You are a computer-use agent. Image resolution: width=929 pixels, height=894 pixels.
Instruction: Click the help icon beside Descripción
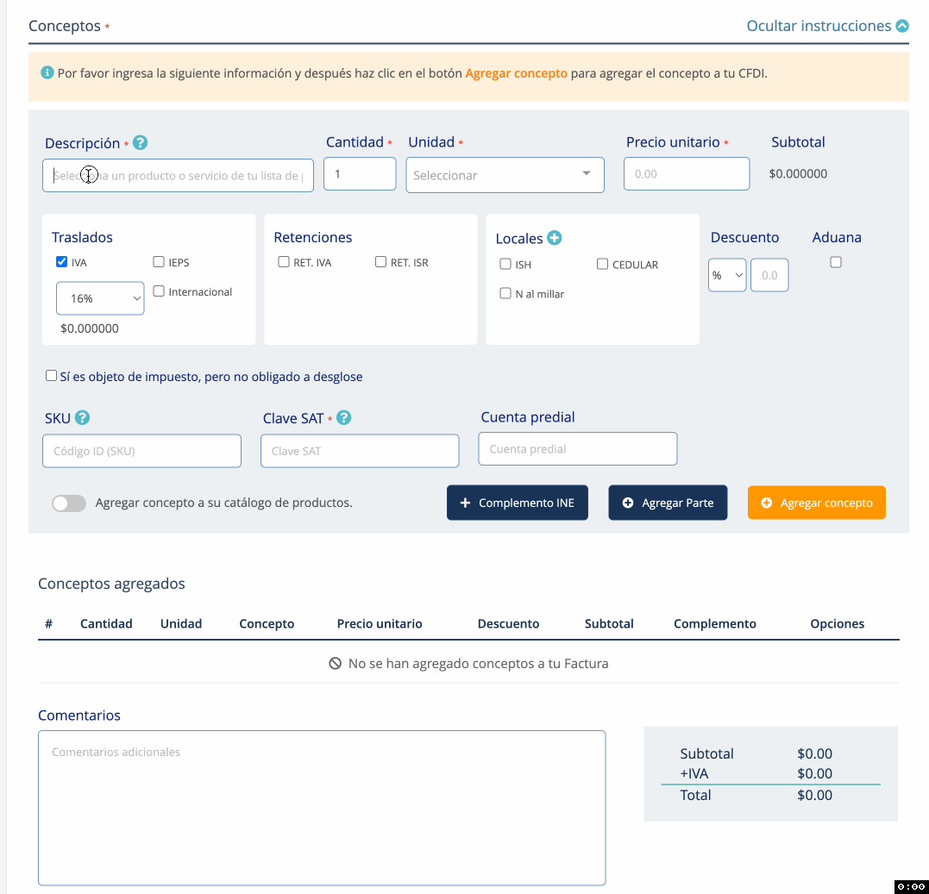point(141,143)
